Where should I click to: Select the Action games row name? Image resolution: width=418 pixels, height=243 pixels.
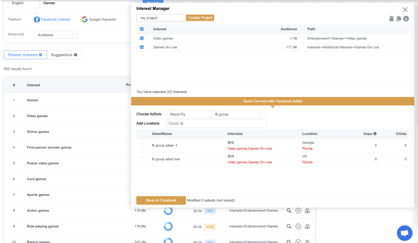pyautogui.click(x=38, y=210)
